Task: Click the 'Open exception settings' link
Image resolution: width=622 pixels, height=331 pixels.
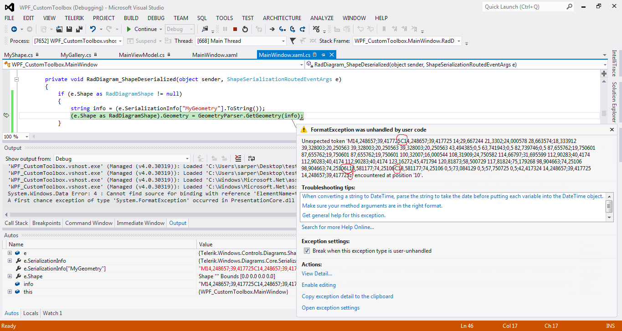Action: point(331,308)
